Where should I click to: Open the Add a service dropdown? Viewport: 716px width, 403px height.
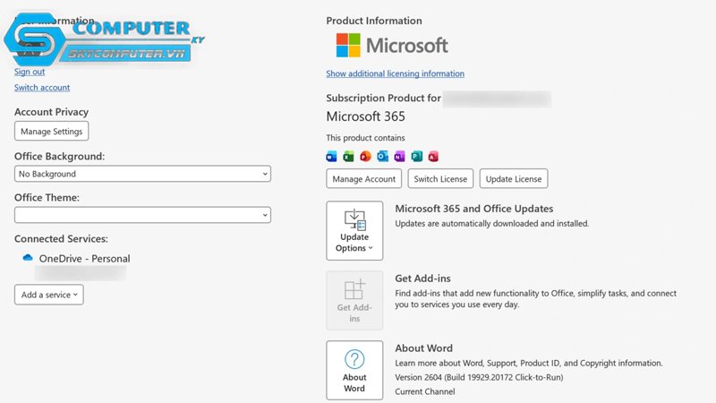click(49, 295)
